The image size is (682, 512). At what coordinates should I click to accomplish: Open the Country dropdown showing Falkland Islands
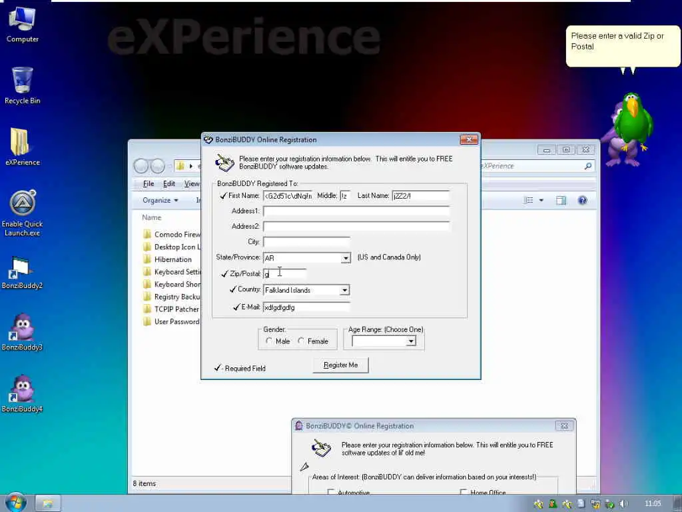click(x=344, y=290)
